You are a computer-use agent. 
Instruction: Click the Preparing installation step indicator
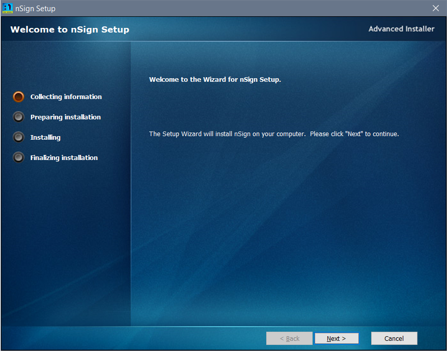pyautogui.click(x=18, y=117)
